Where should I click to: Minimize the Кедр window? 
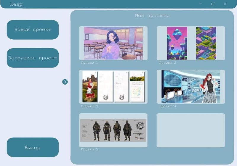pyautogui.click(x=201, y=4)
